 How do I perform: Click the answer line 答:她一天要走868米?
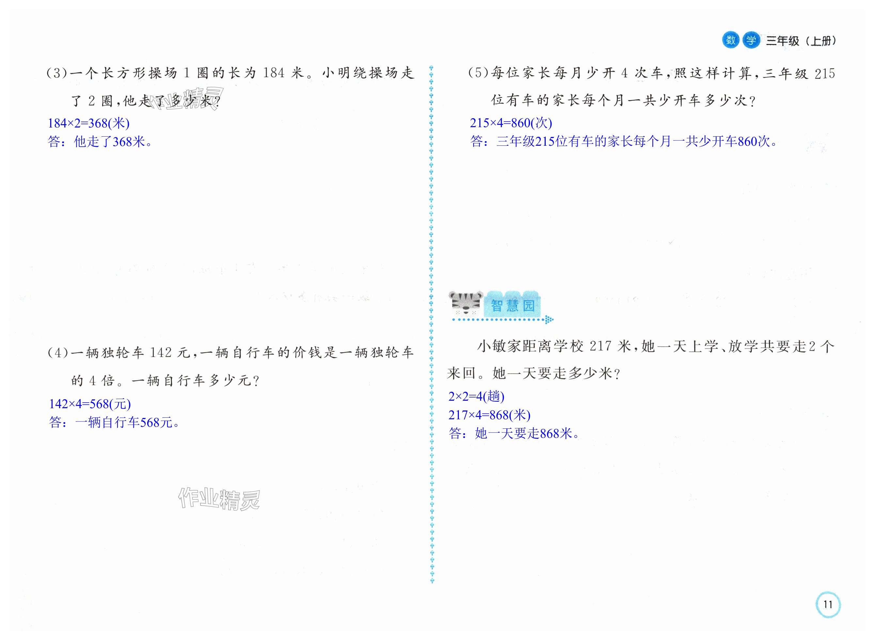514,434
